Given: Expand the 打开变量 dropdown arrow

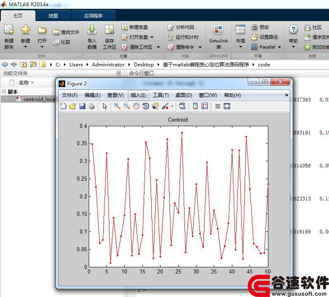Looking at the screenshot, I should (x=152, y=37).
